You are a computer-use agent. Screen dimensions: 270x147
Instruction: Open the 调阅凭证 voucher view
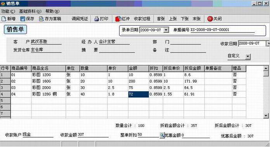coord(80,19)
